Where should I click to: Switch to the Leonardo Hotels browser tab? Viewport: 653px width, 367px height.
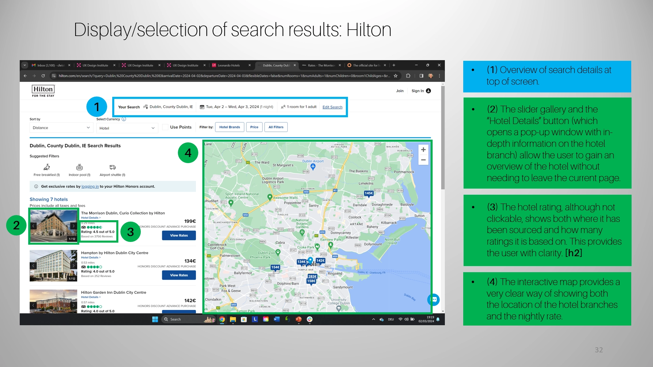coord(229,65)
